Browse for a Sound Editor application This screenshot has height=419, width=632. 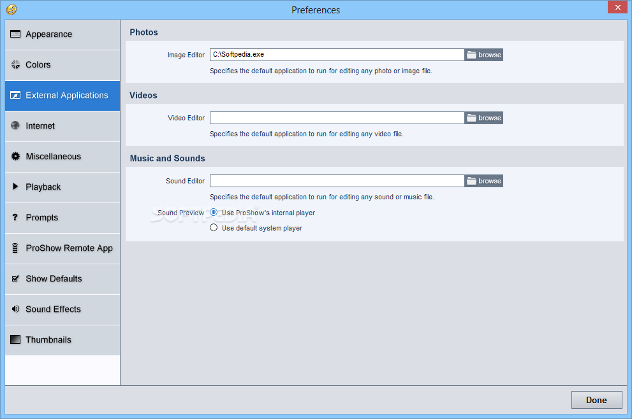point(483,181)
